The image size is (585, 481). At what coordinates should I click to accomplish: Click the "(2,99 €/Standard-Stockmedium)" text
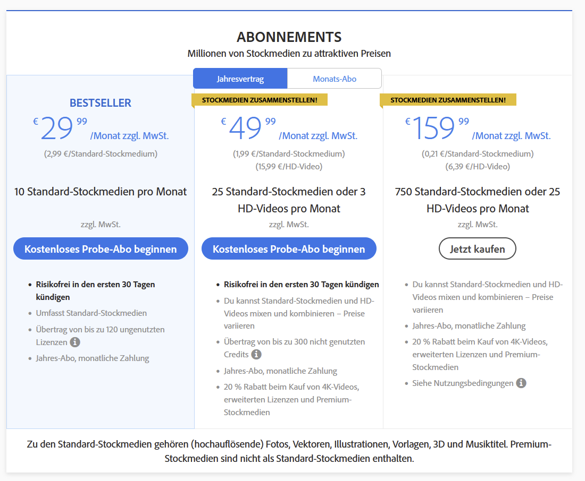point(101,153)
